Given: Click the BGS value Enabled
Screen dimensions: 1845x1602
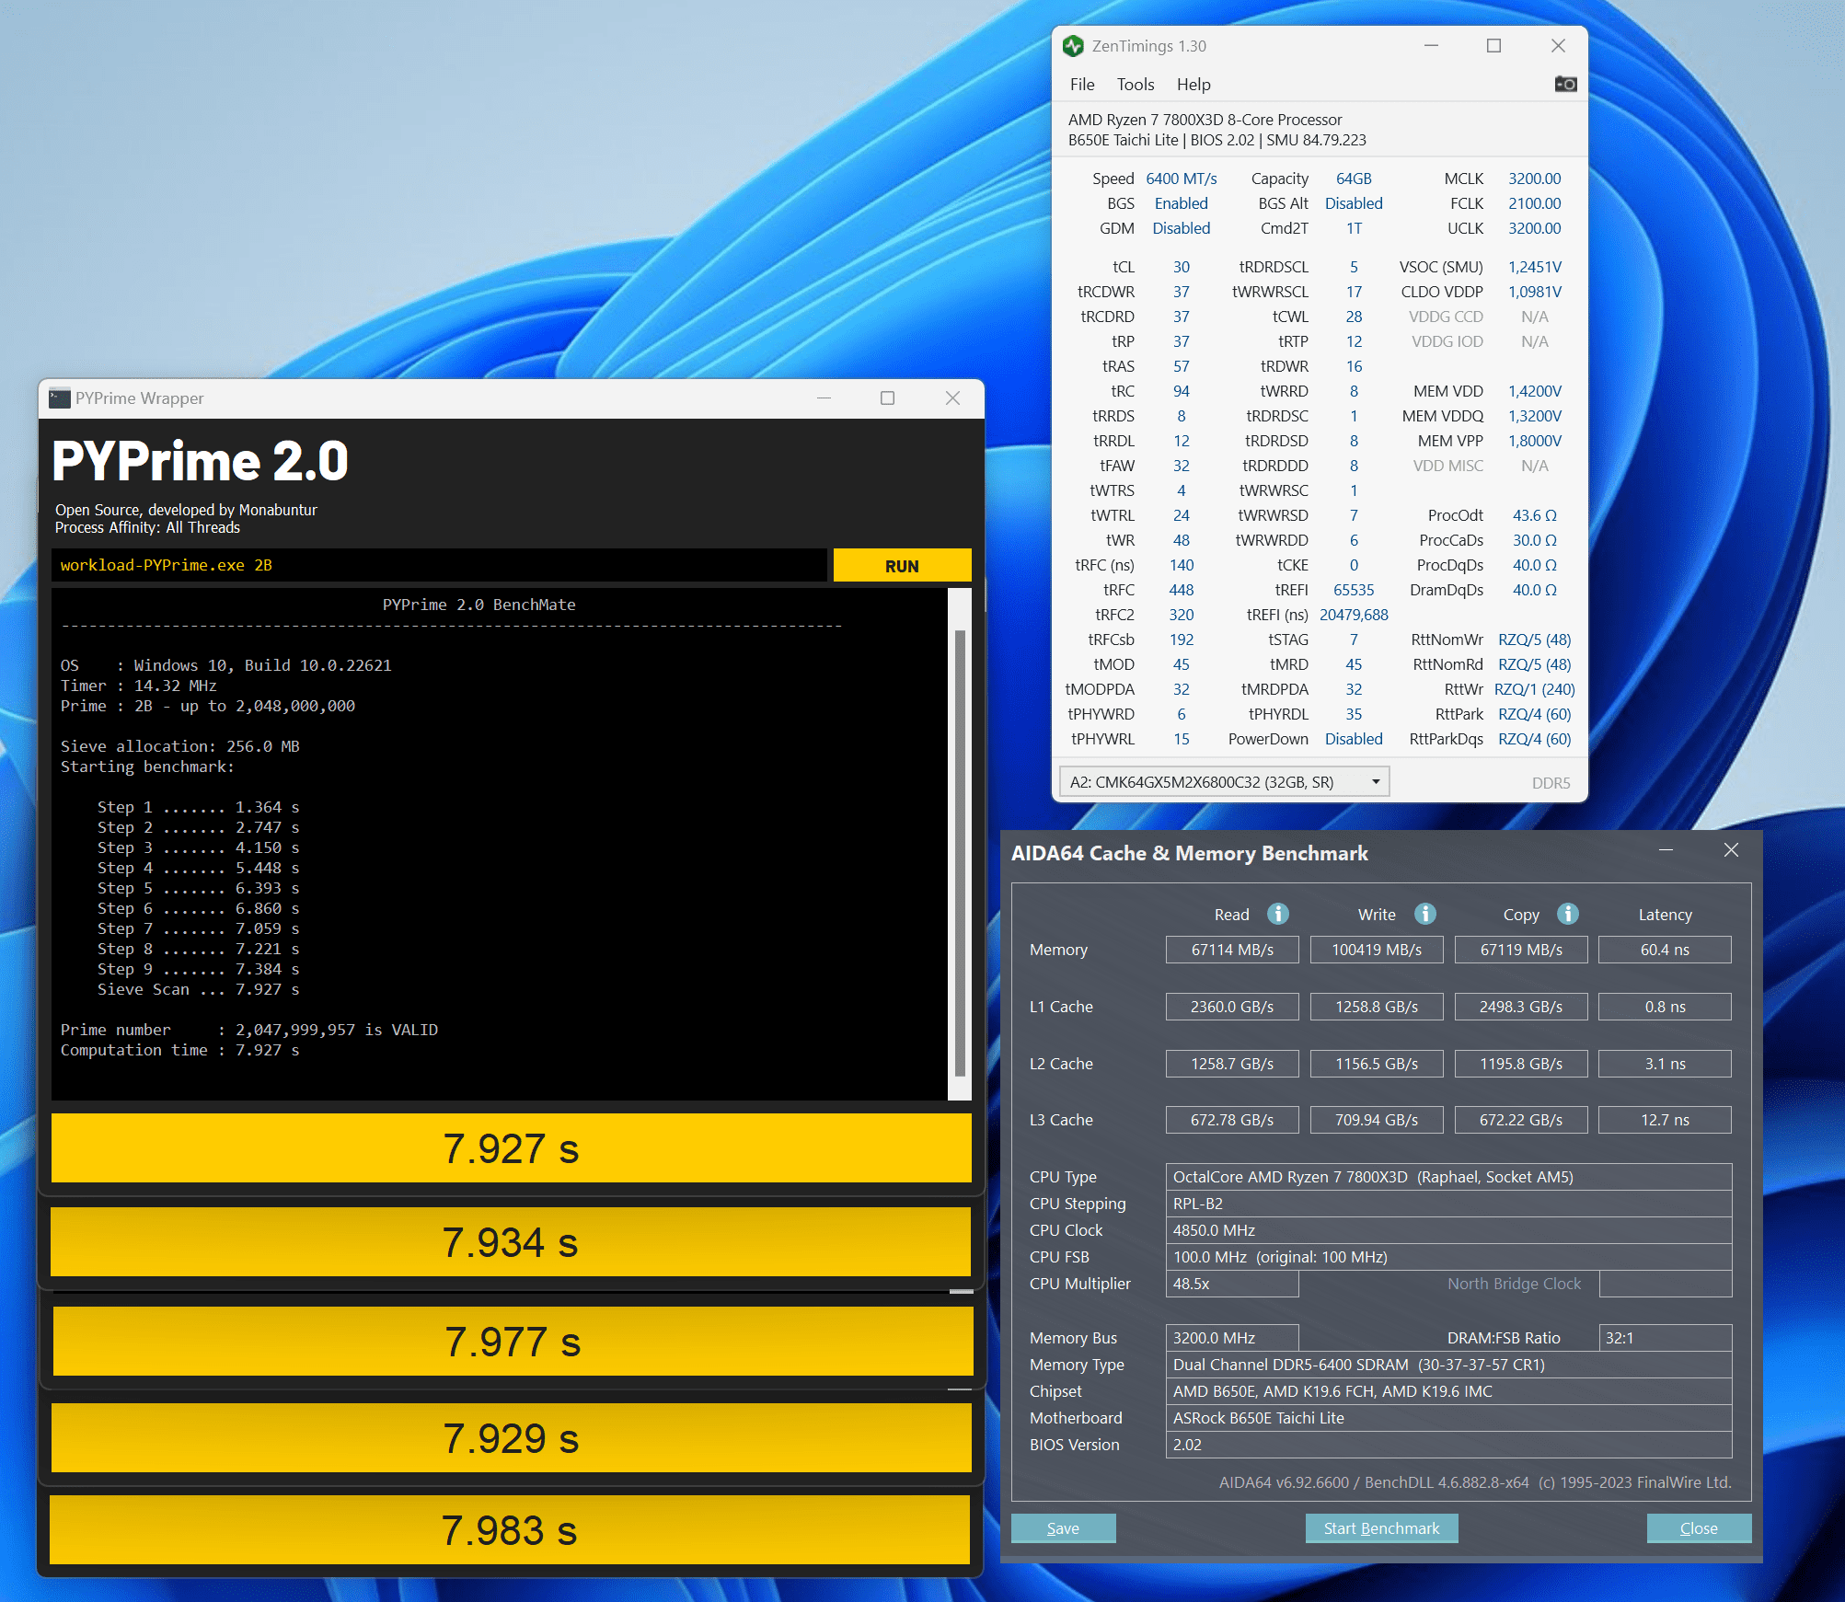Looking at the screenshot, I should coord(1182,203).
